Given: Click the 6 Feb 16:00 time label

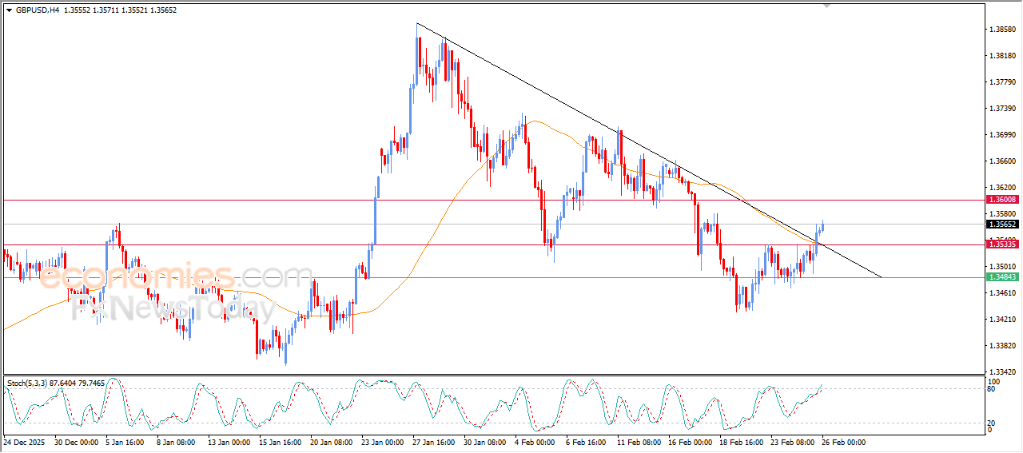Looking at the screenshot, I should (x=587, y=442).
